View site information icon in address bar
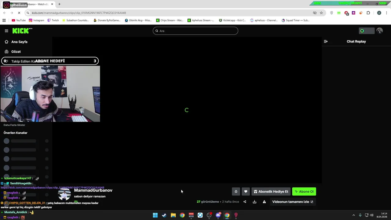 coord(28,13)
